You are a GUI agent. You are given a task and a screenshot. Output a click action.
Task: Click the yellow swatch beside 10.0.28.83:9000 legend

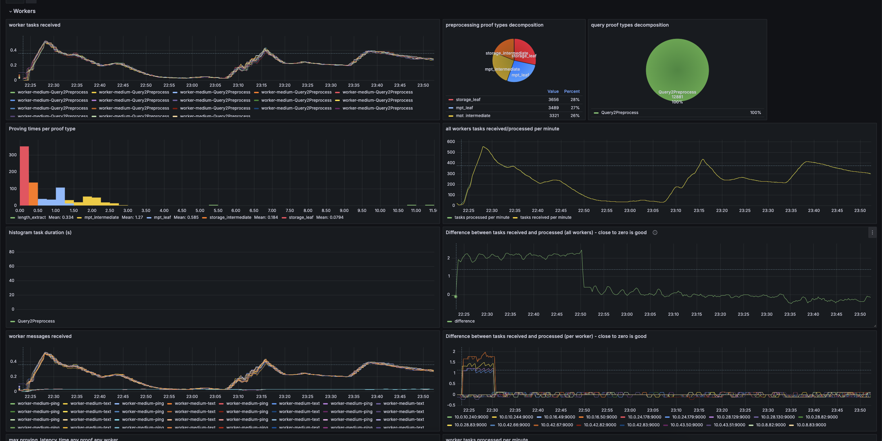click(450, 425)
